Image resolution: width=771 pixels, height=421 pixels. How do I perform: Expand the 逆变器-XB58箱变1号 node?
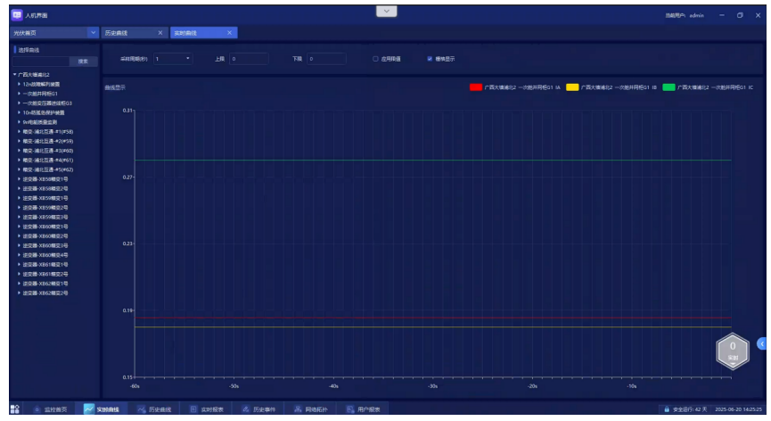pyautogui.click(x=20, y=179)
